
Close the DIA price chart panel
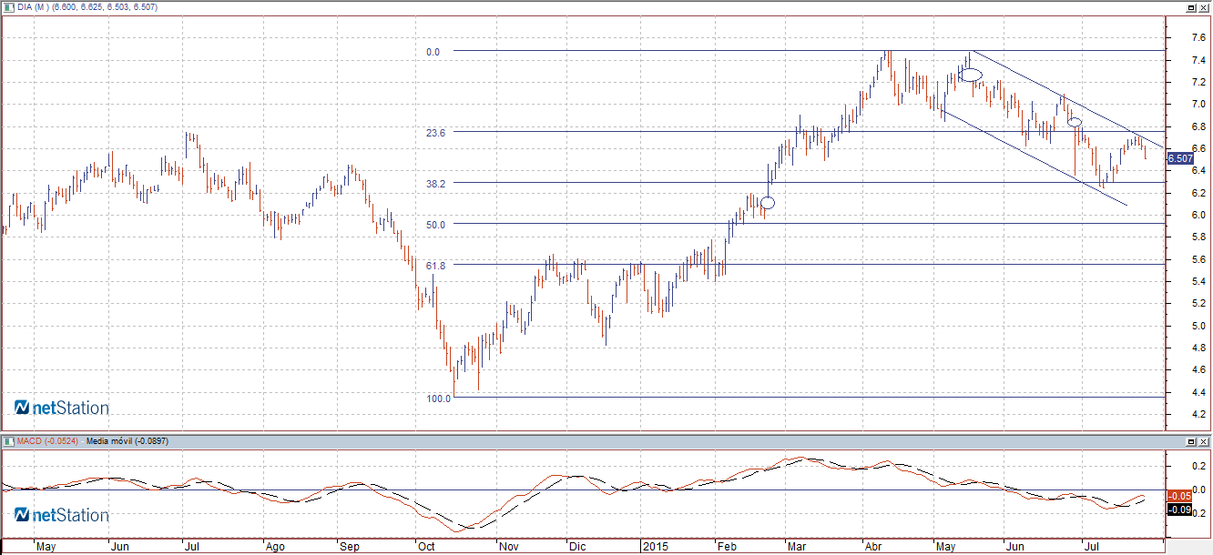(x=1203, y=7)
